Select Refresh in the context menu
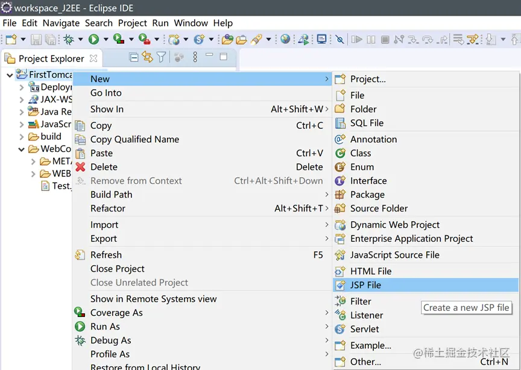 [202, 255]
